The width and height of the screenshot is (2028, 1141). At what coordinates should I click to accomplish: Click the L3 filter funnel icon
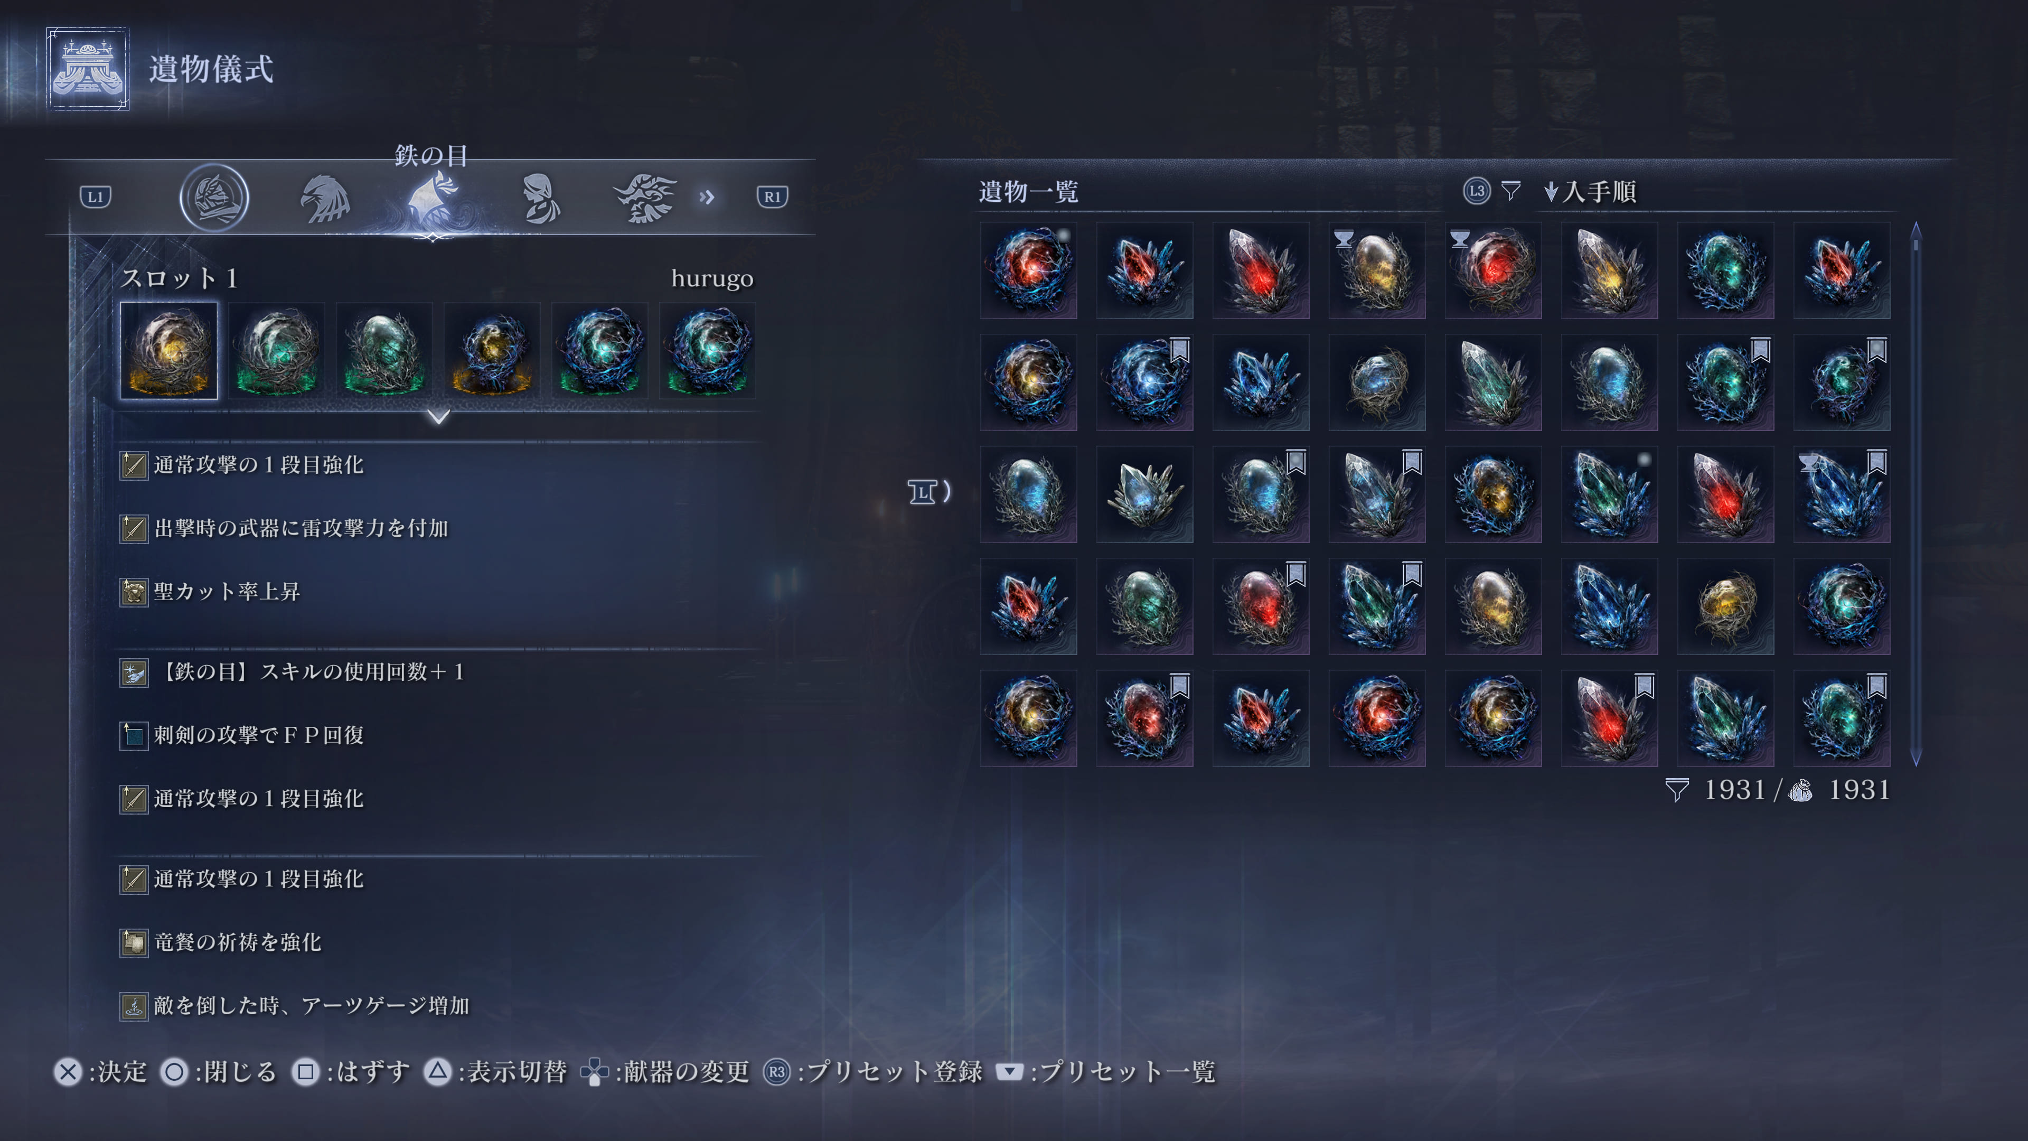pos(1510,191)
